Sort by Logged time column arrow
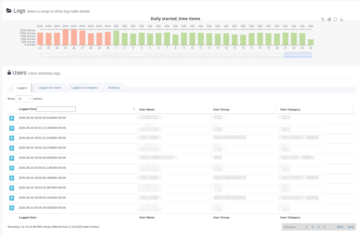 pos(134,109)
